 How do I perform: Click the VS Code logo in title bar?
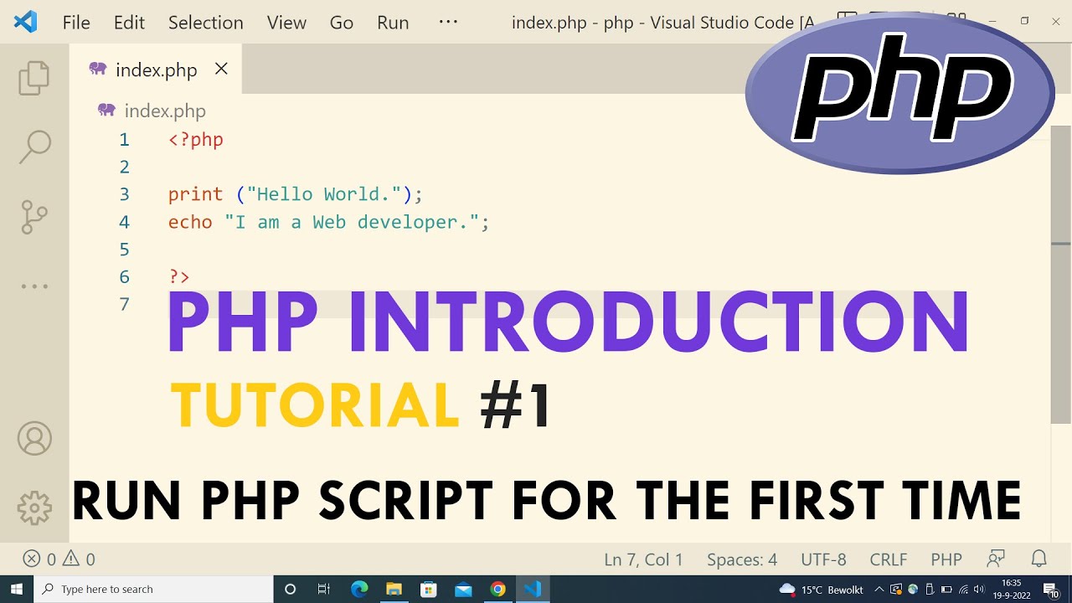coord(26,22)
